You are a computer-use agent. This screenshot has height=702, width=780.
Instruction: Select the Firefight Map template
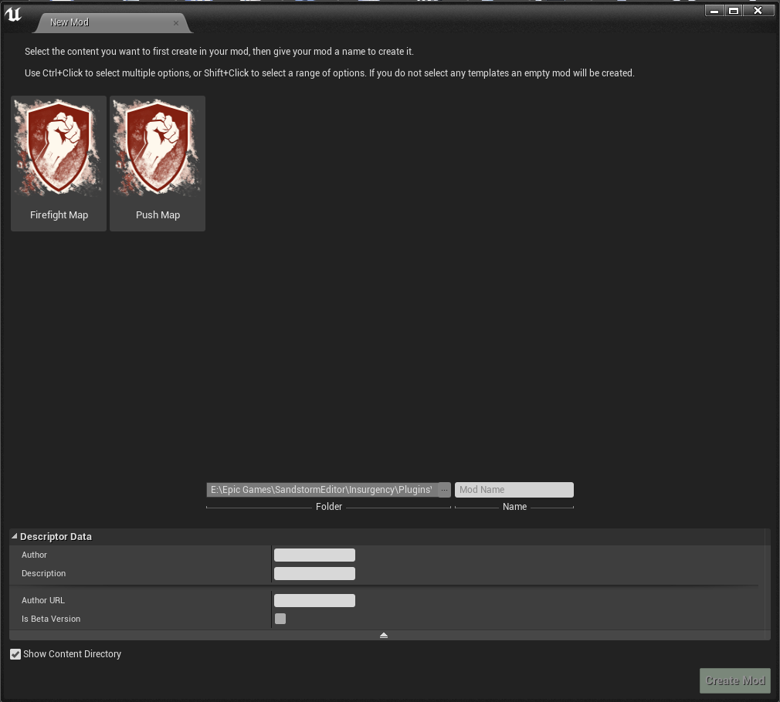pos(59,164)
